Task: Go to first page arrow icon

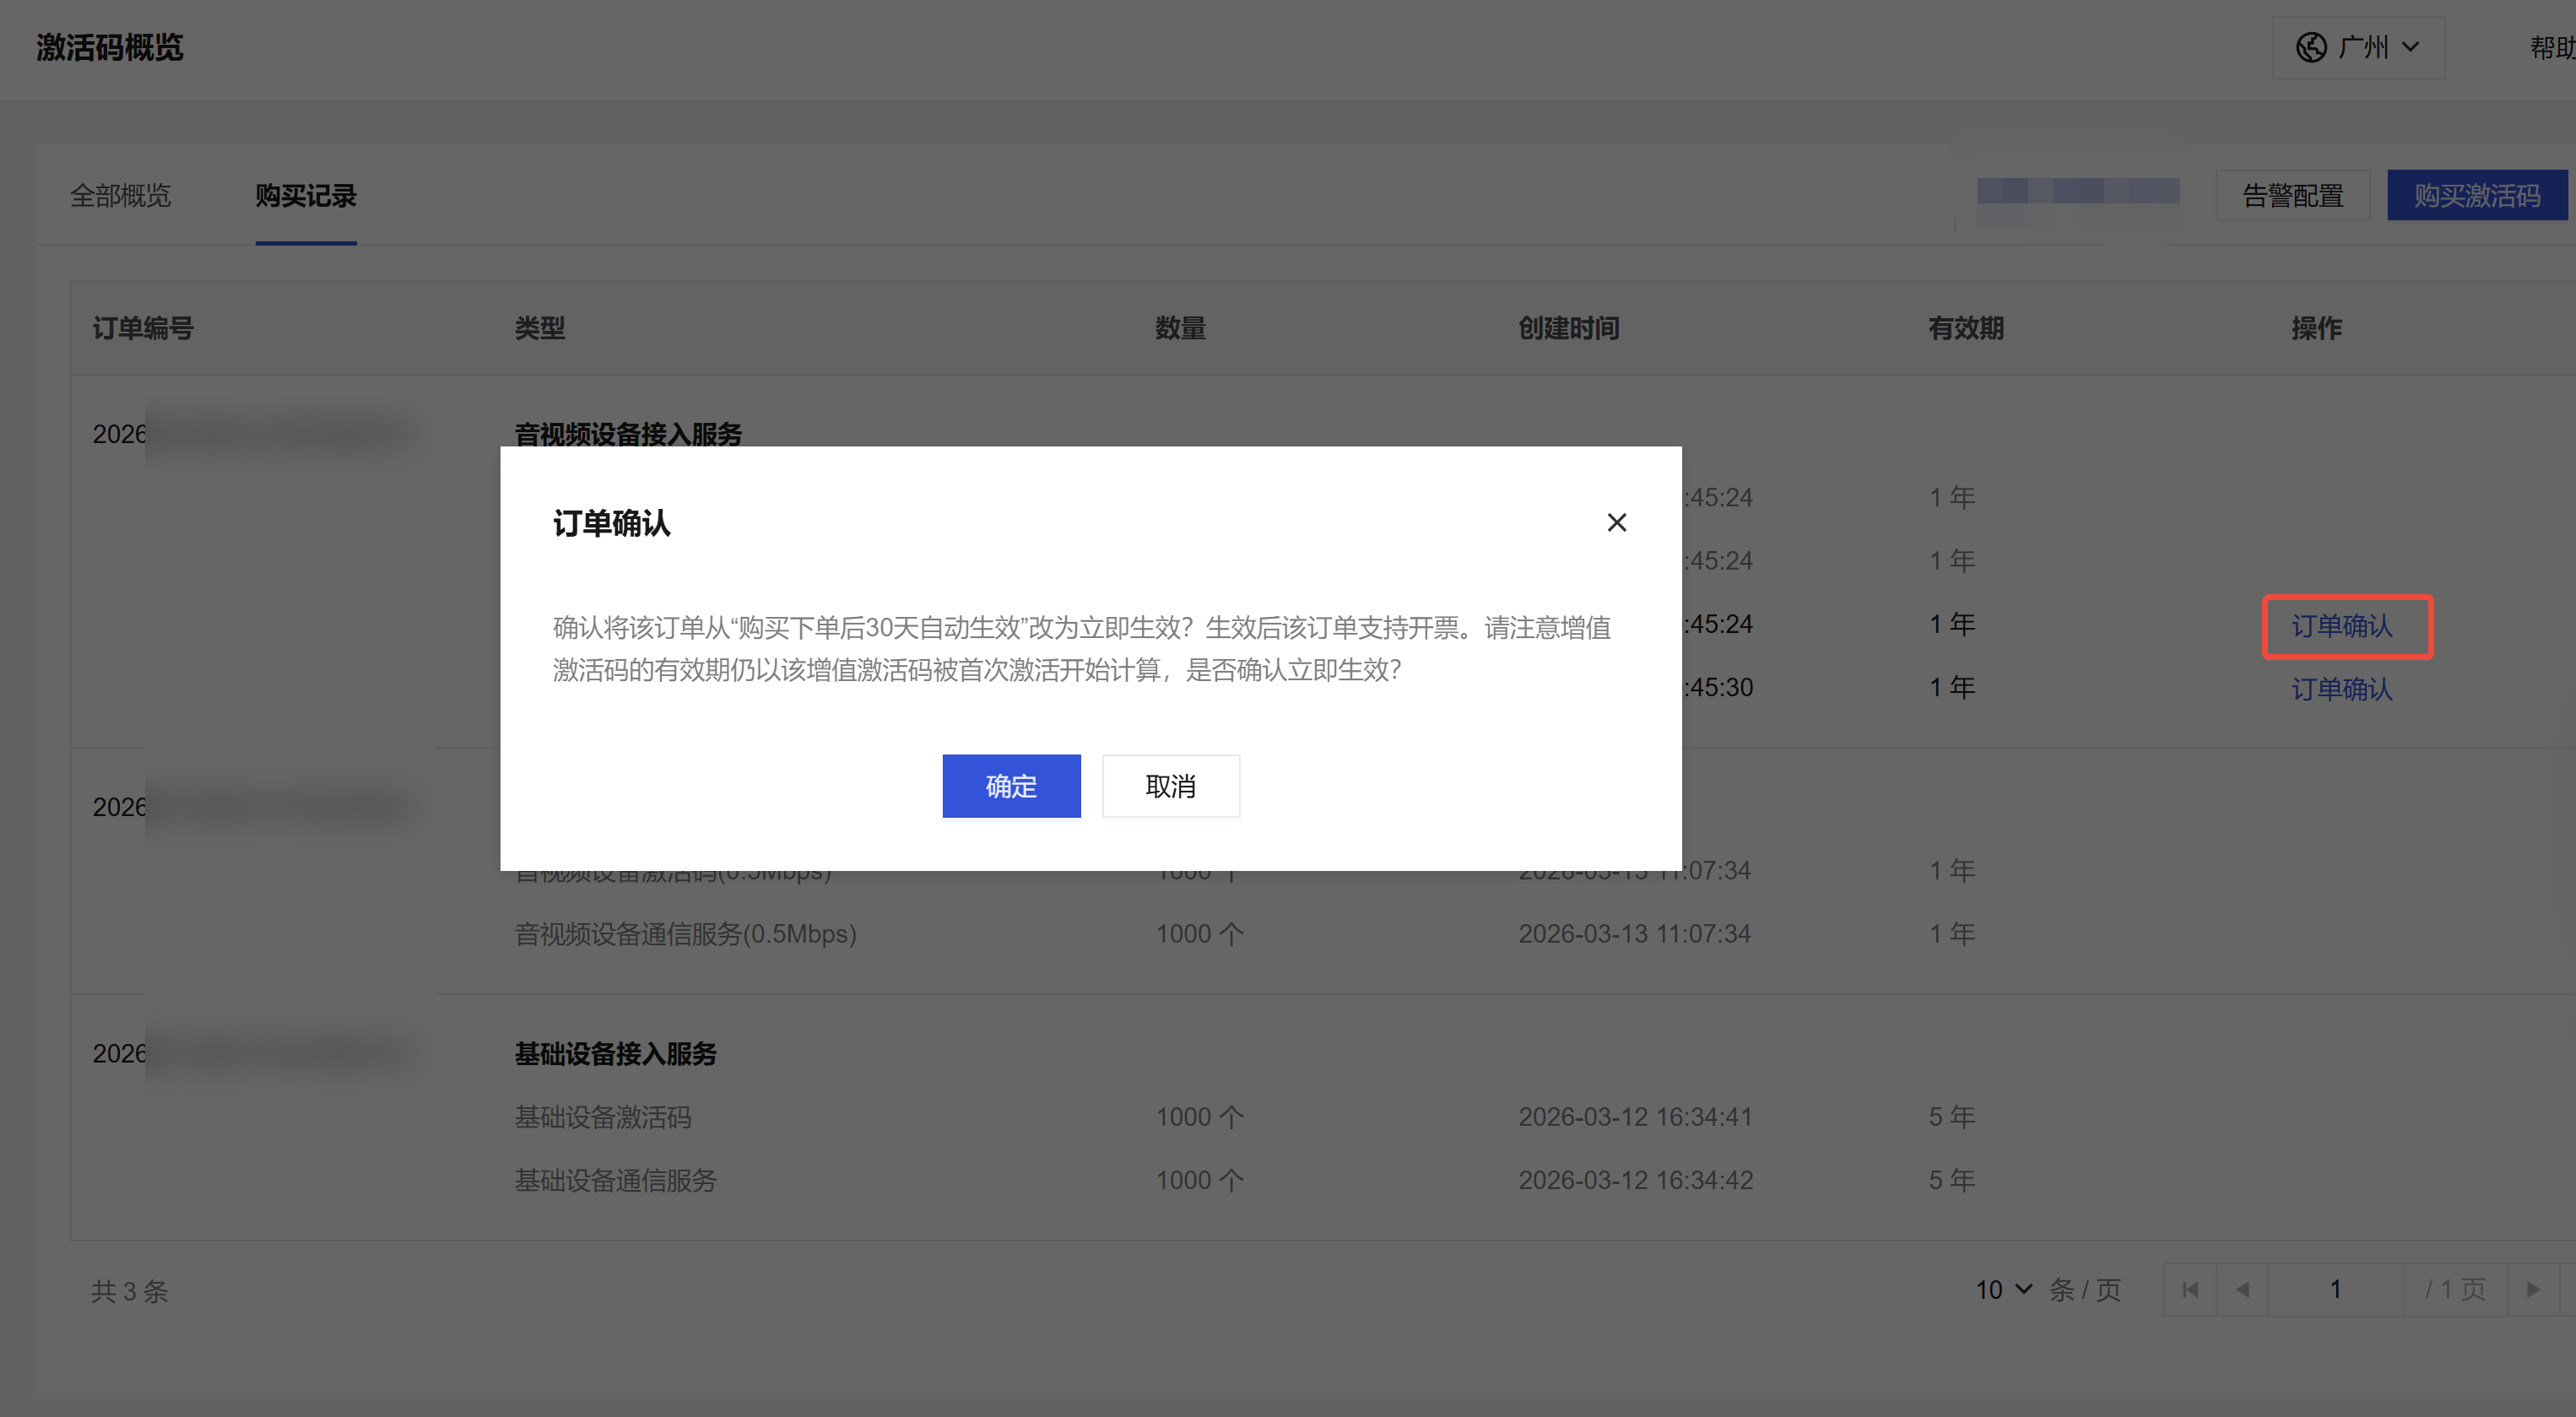Action: pyautogui.click(x=2190, y=1289)
